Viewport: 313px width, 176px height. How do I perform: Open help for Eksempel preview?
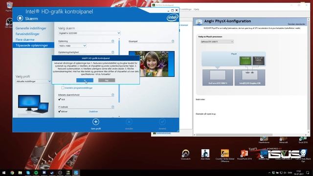pyautogui.click(x=173, y=41)
